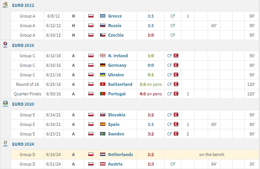260x169 pixels.
Task: Open the 3:2 result against Sweden
Action: click(x=152, y=134)
